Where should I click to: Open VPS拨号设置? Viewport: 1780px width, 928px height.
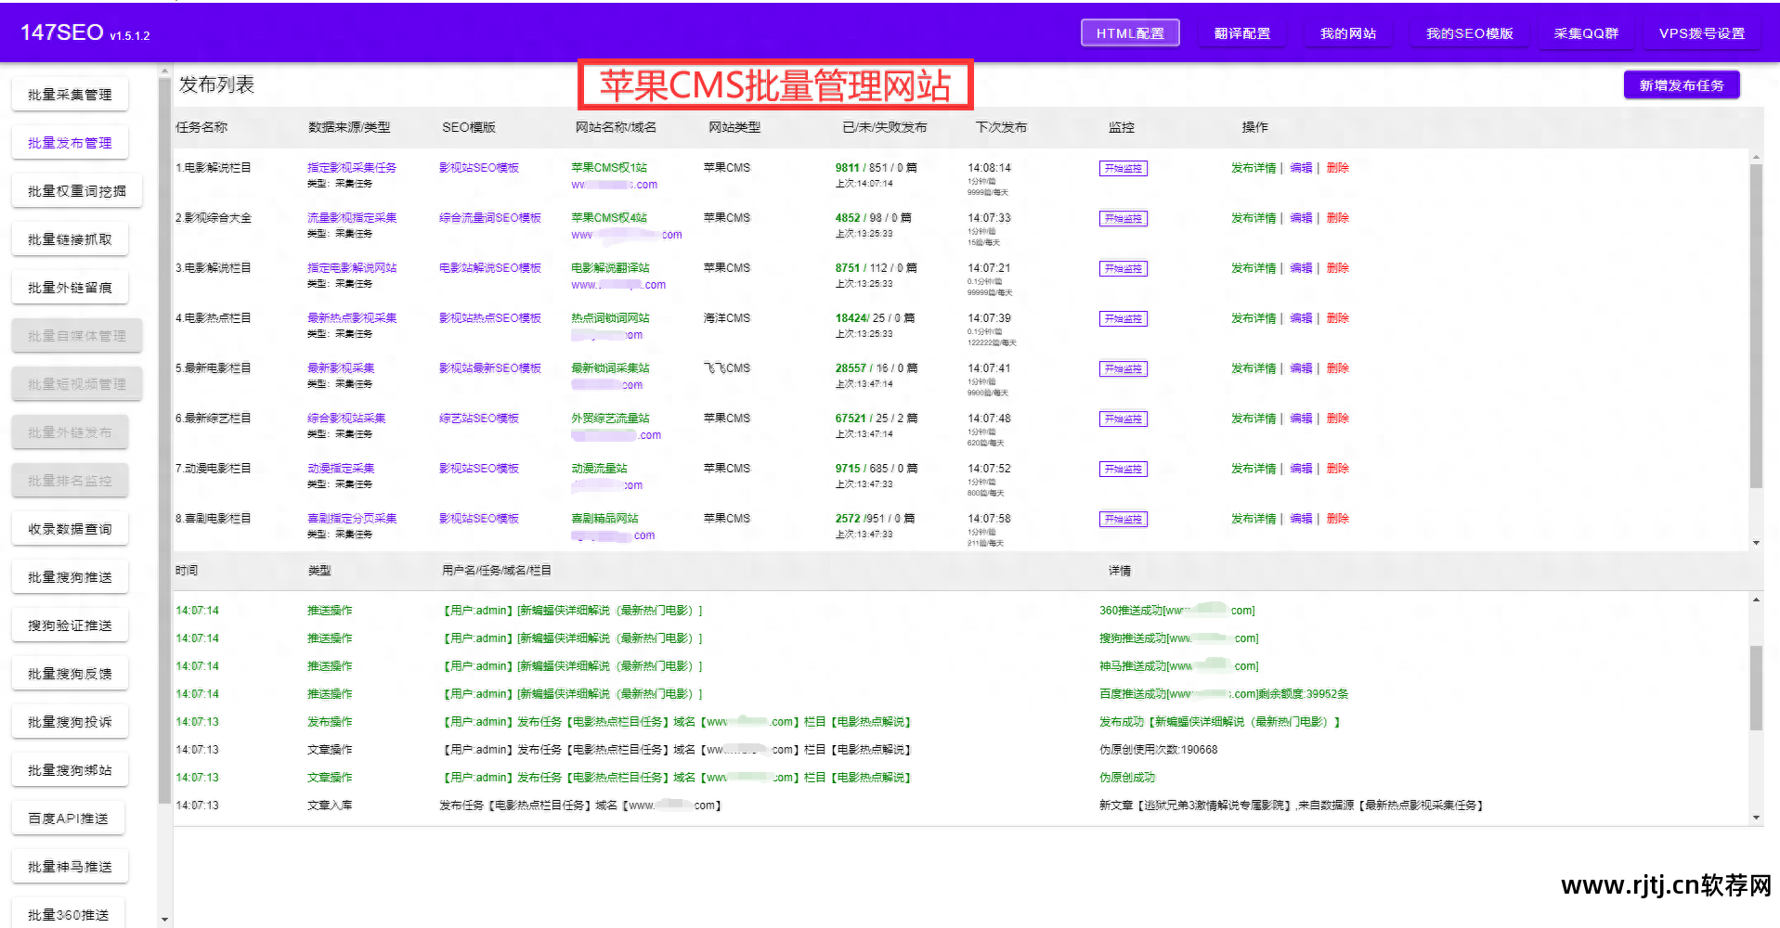(1703, 32)
